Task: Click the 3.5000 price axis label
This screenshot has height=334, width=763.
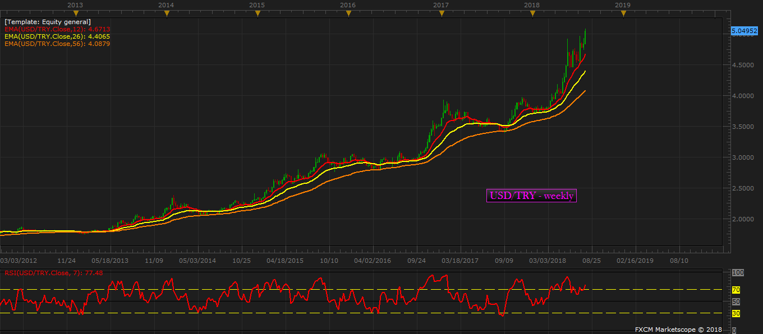Action: click(x=742, y=127)
